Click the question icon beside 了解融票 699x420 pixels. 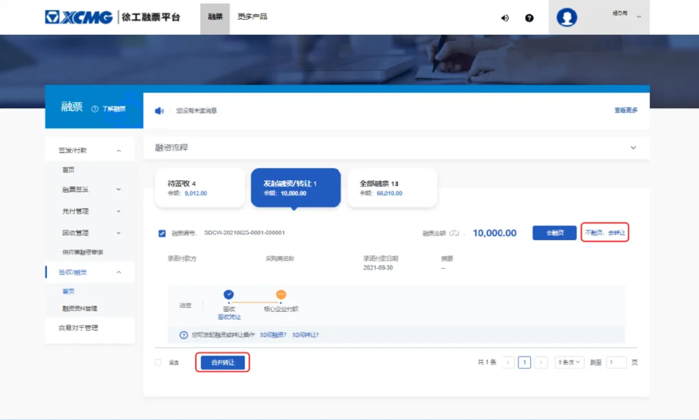click(95, 109)
